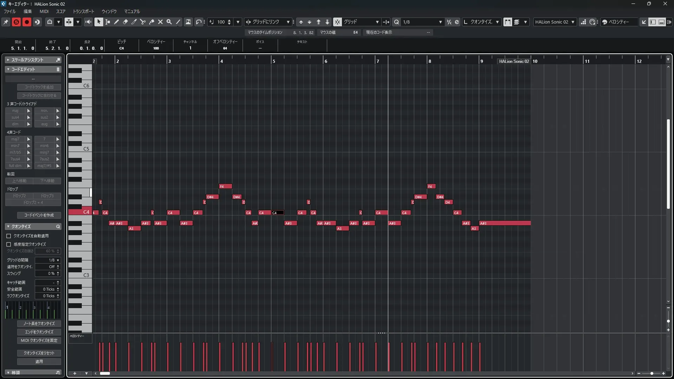Click the horizontal zoom slider handle
The height and width of the screenshot is (379, 674).
point(652,373)
